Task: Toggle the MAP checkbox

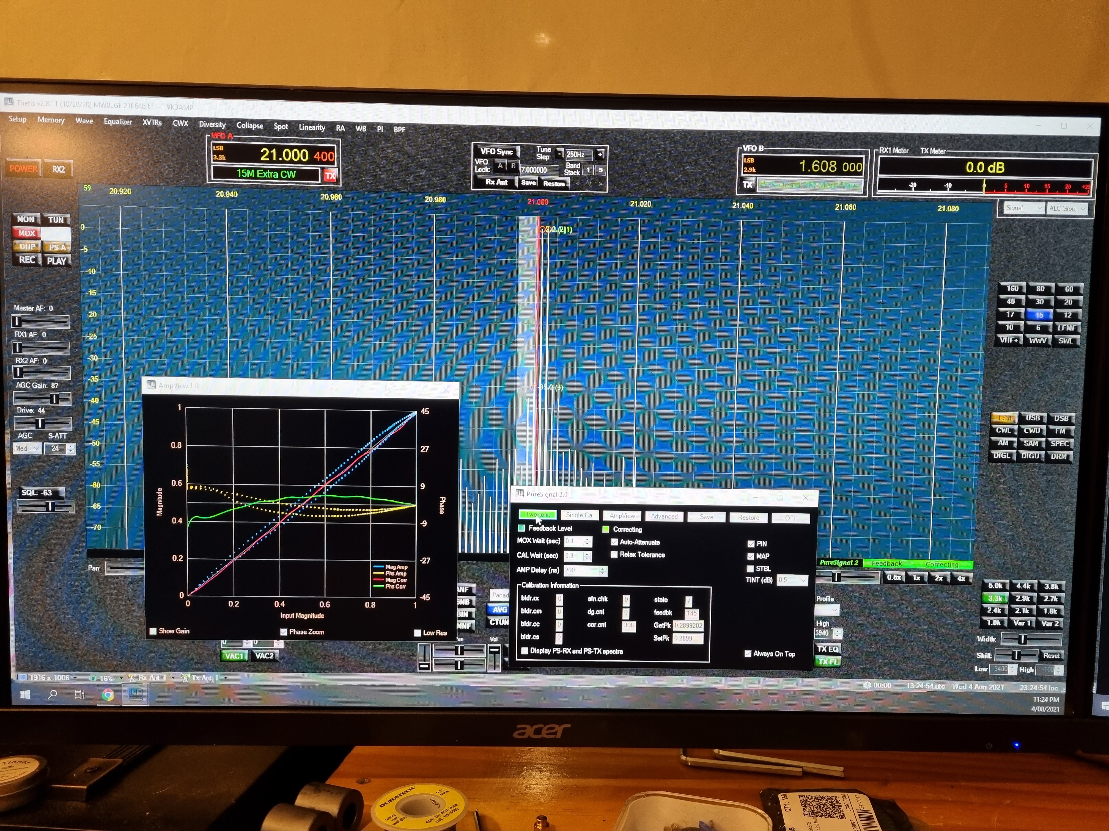Action: click(x=751, y=556)
